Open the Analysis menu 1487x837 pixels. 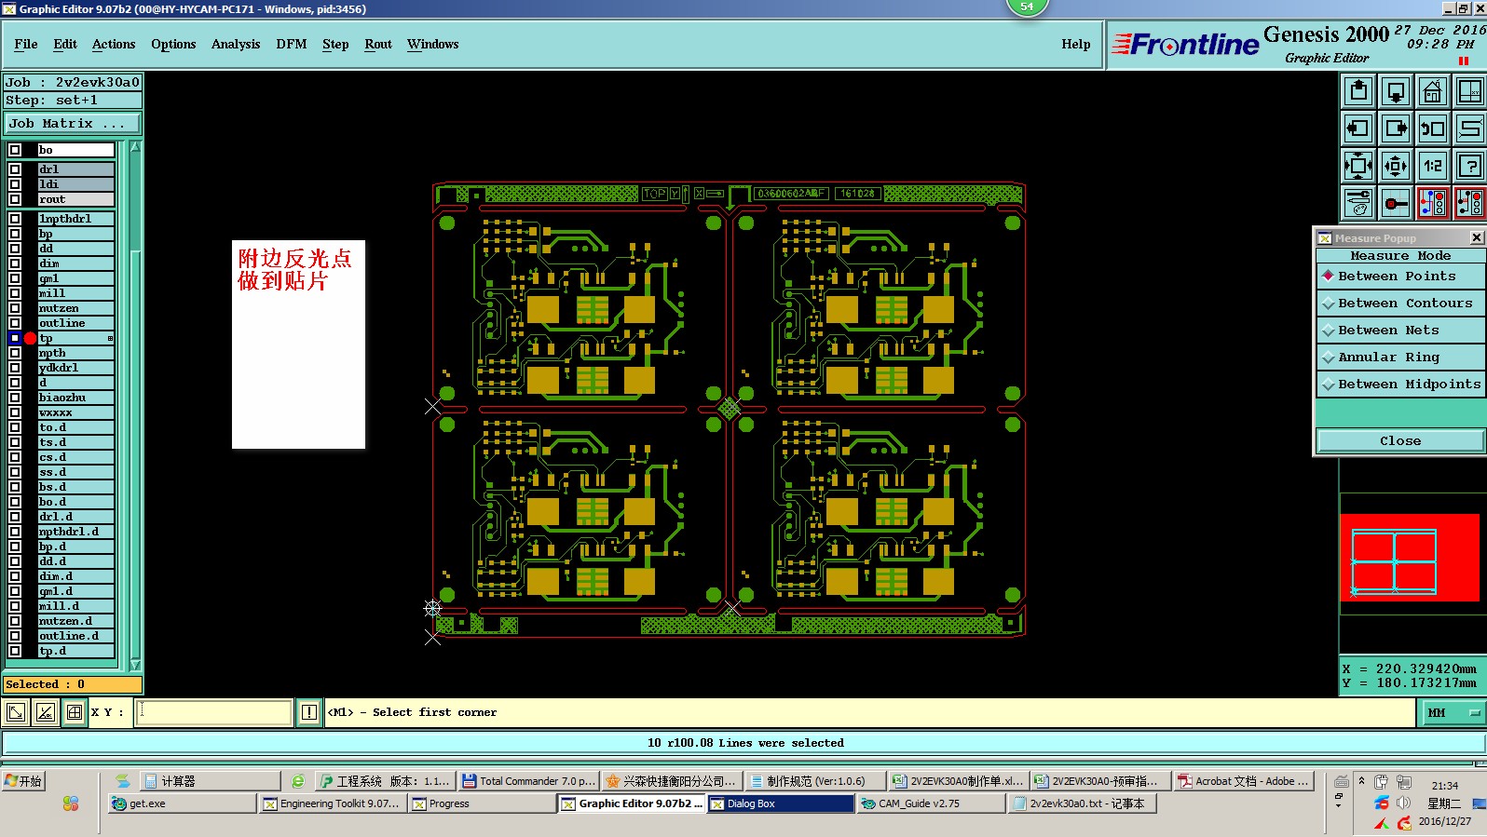click(236, 44)
